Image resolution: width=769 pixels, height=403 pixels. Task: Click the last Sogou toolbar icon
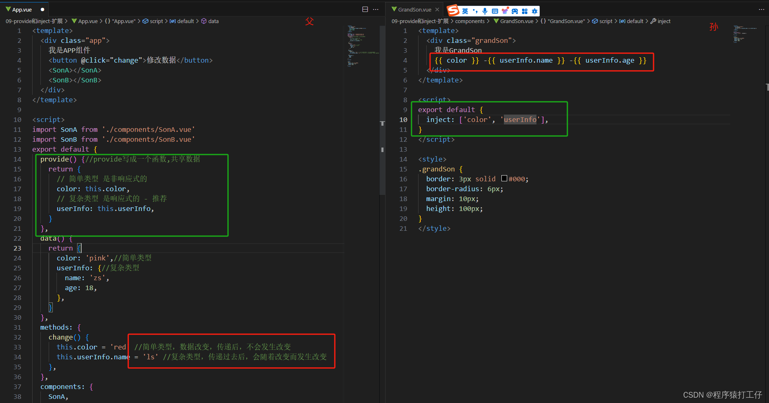534,11
